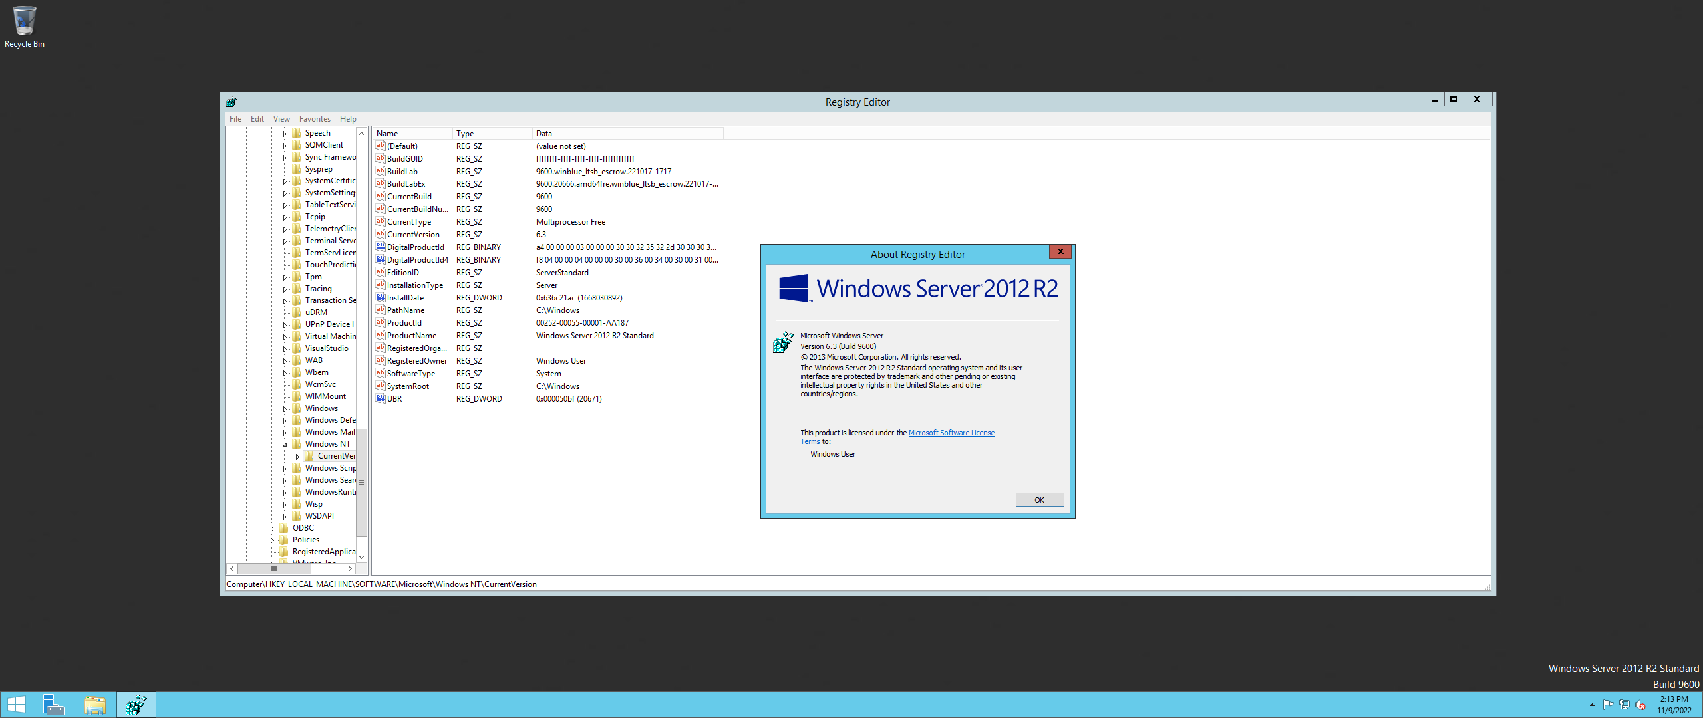Click the muted volume tray icon
Screen dimensions: 1703x718
pos(1640,705)
